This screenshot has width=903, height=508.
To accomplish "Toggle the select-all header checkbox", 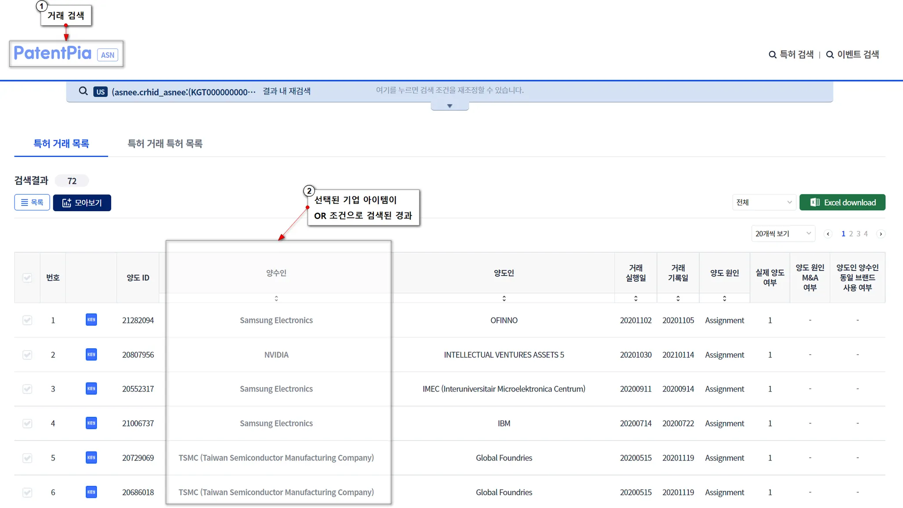I will coord(27,277).
